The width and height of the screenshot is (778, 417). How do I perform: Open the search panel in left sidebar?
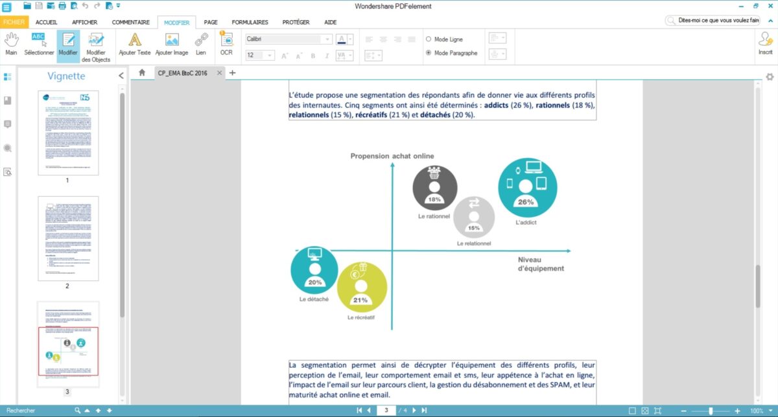[x=8, y=148]
